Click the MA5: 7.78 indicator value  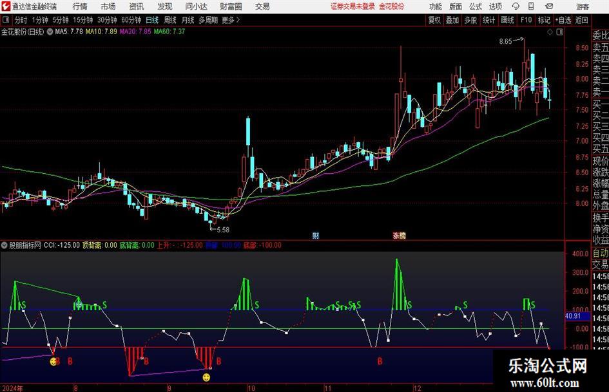(x=69, y=32)
